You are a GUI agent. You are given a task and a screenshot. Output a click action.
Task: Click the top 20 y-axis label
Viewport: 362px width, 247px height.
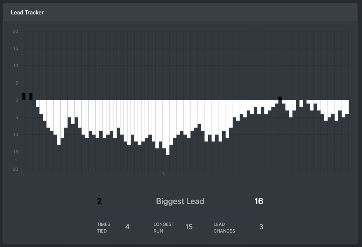[16, 31]
